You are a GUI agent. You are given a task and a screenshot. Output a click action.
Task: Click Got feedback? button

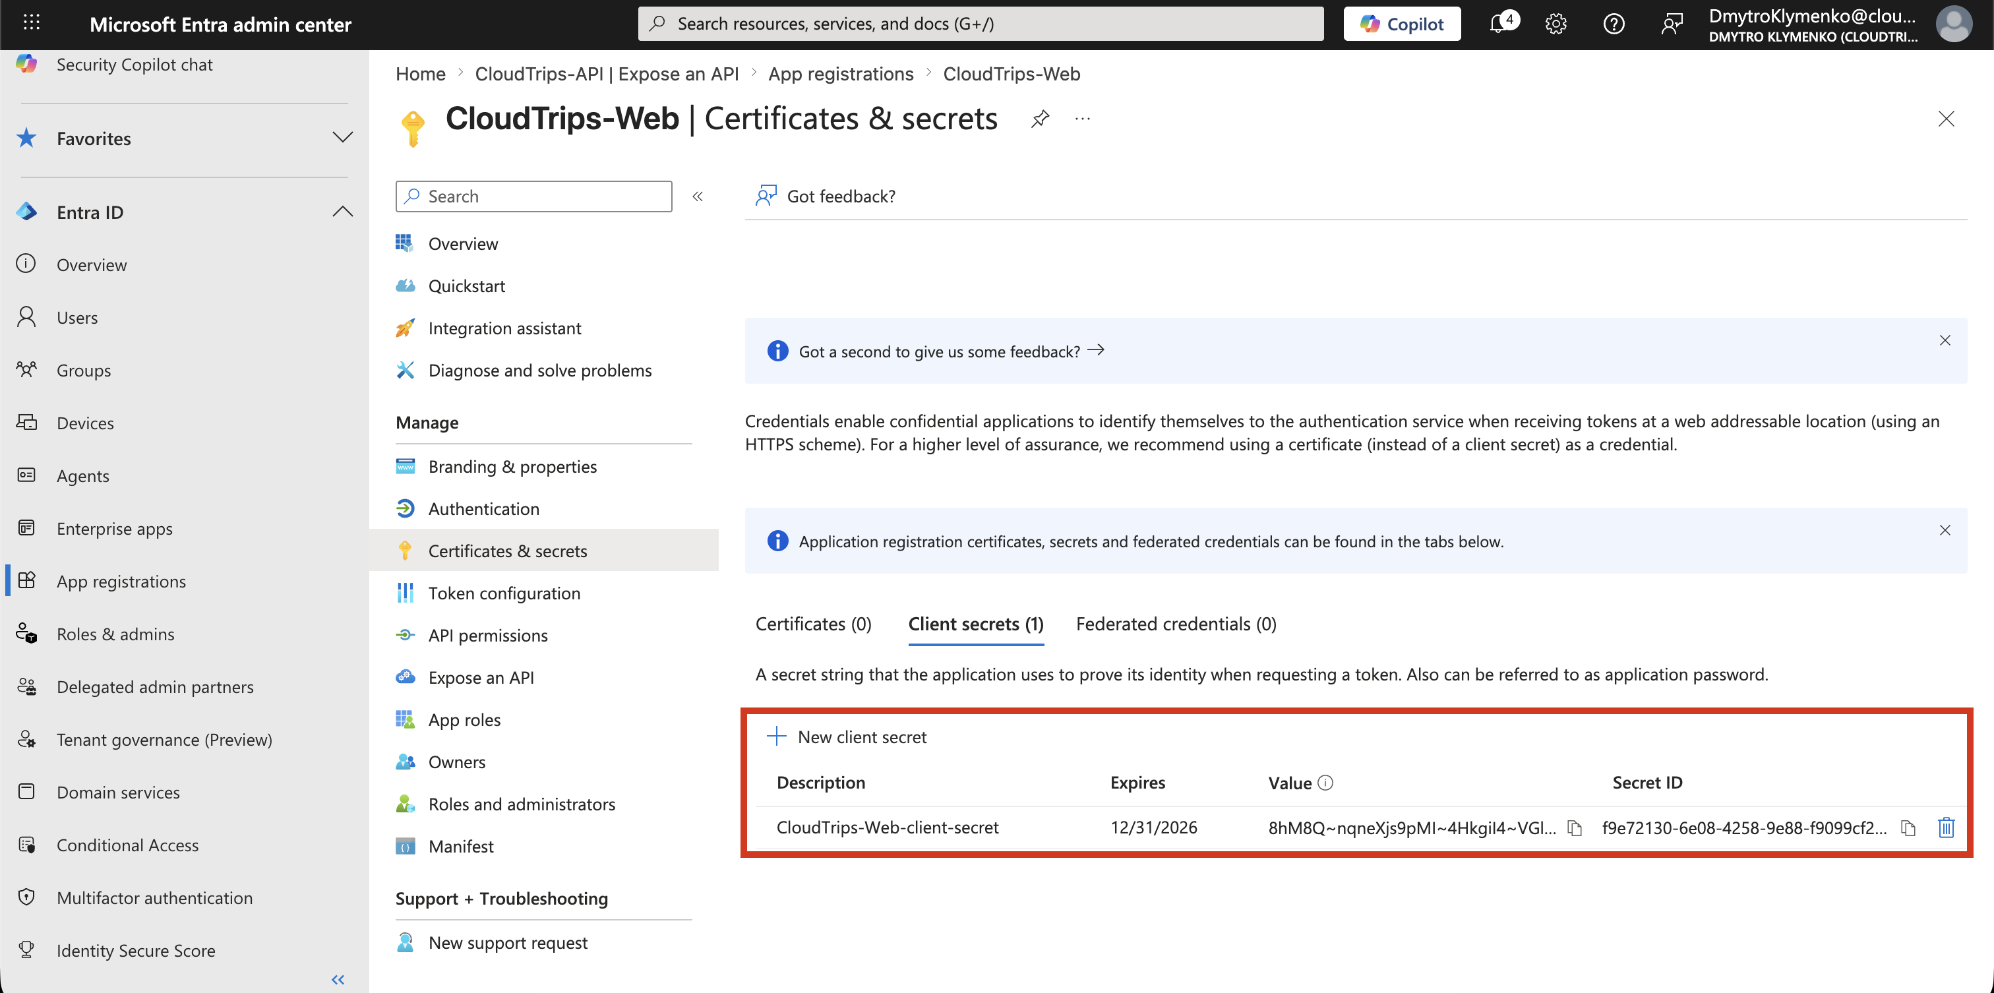click(x=825, y=196)
